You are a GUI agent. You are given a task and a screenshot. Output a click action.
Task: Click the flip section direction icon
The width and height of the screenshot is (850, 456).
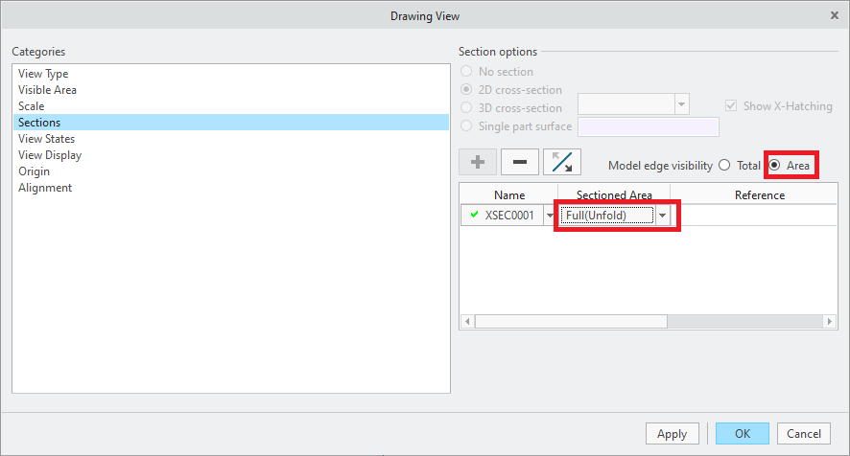[x=562, y=163]
